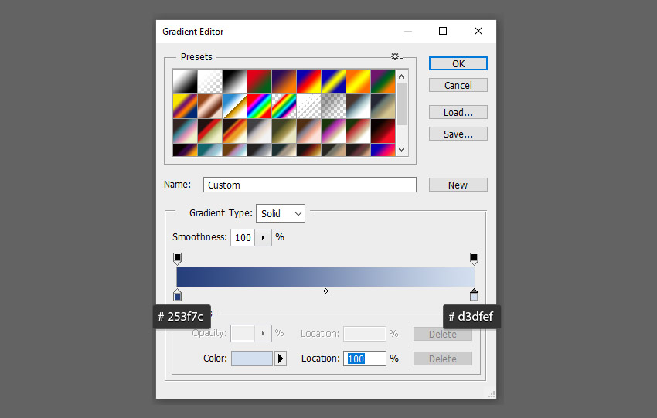
Task: Click the Load... button
Action: pyautogui.click(x=458, y=112)
